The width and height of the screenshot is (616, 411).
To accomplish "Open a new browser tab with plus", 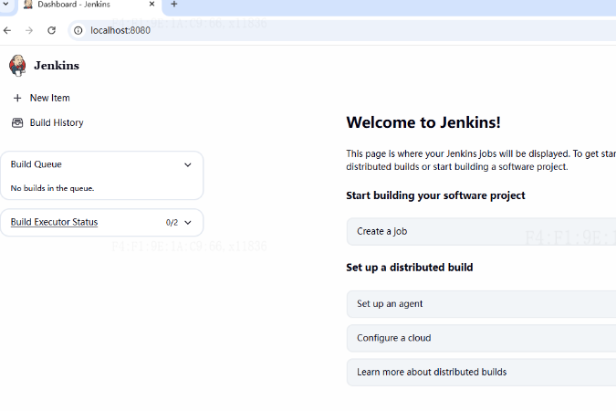I will point(174,4).
